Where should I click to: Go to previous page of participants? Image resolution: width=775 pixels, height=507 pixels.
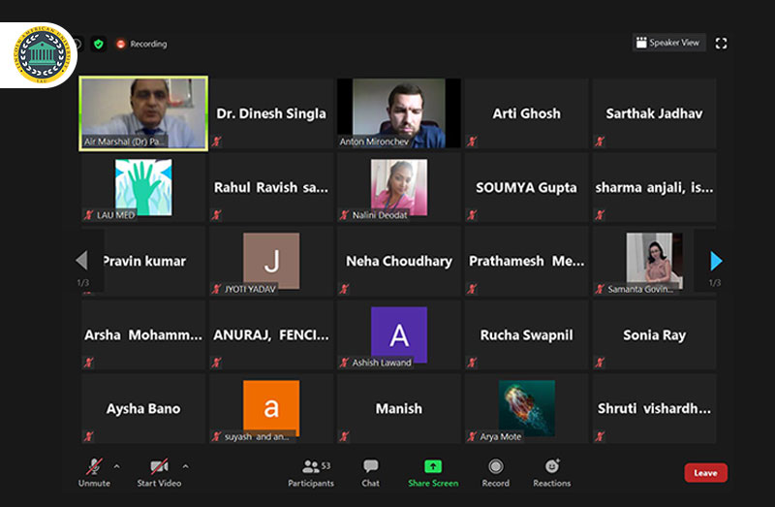[x=82, y=261]
